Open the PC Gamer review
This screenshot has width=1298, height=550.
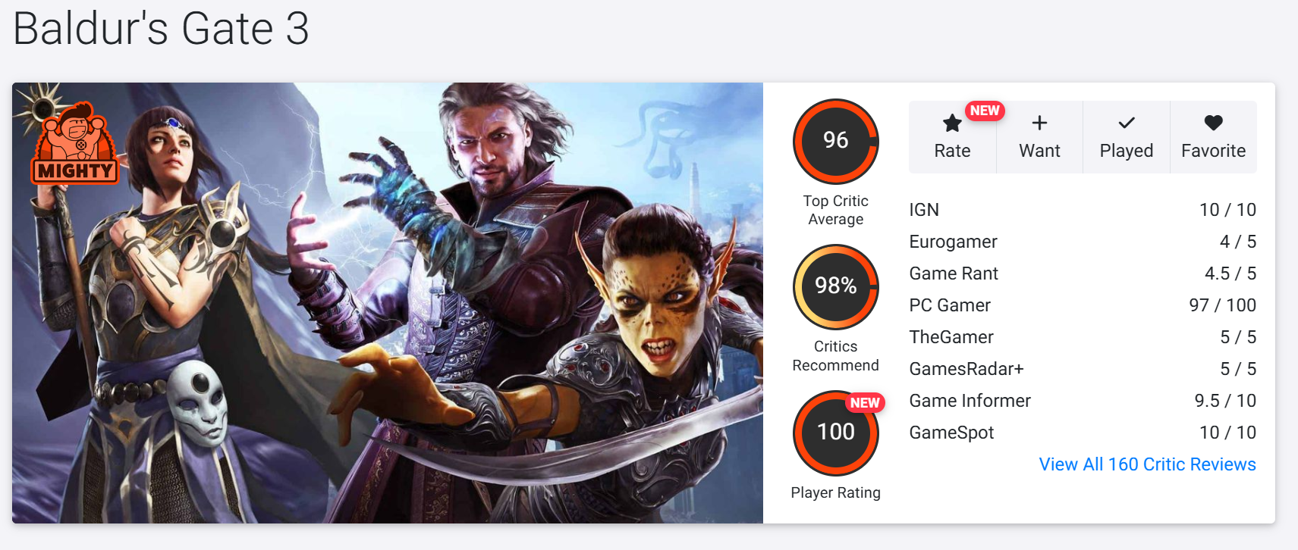[1083, 305]
